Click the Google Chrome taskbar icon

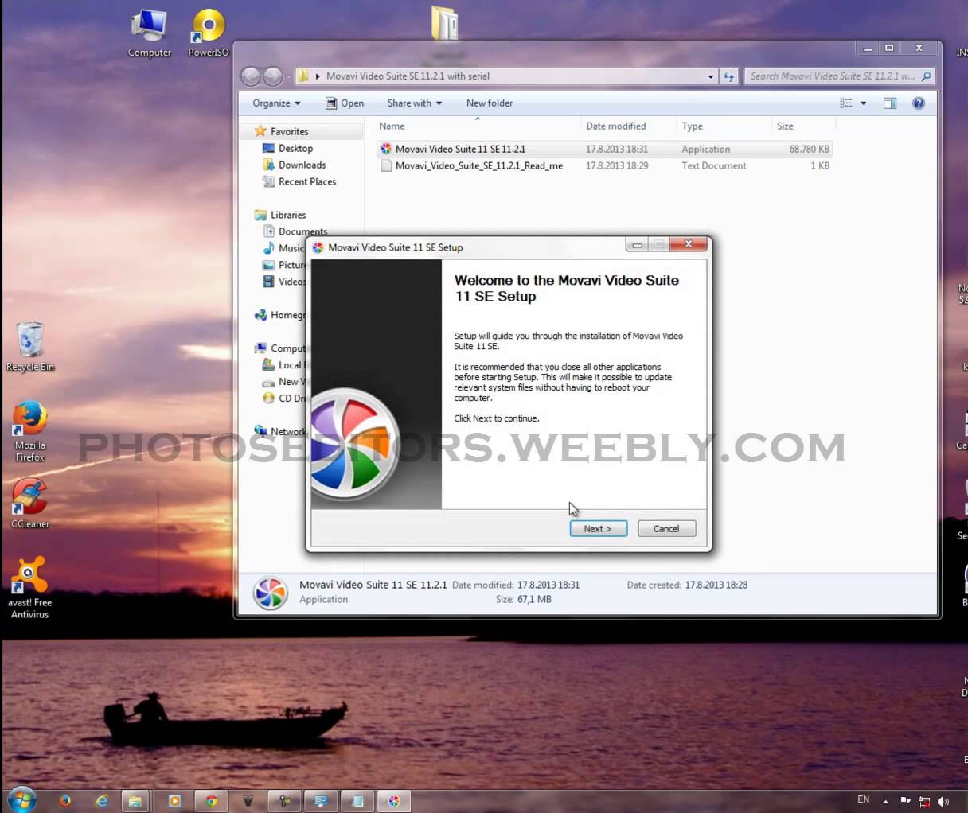coord(211,801)
